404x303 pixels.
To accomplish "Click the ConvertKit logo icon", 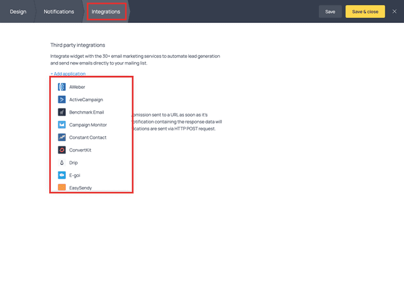I will [62, 150].
